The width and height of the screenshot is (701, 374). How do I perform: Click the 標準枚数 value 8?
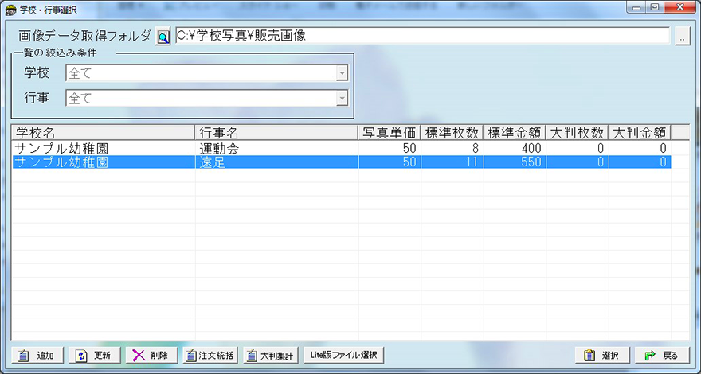click(476, 148)
